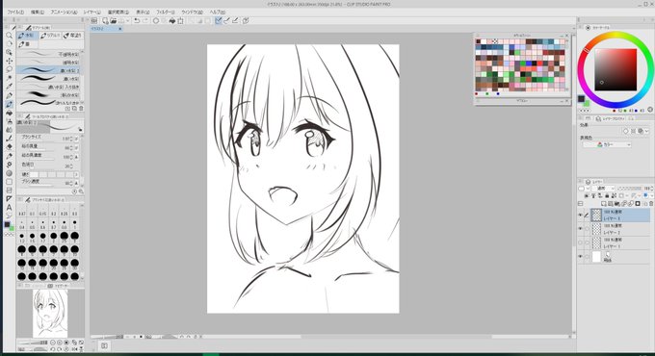Image resolution: width=655 pixels, height=356 pixels.
Task: Select the Move Layer tool
Action: click(9, 61)
